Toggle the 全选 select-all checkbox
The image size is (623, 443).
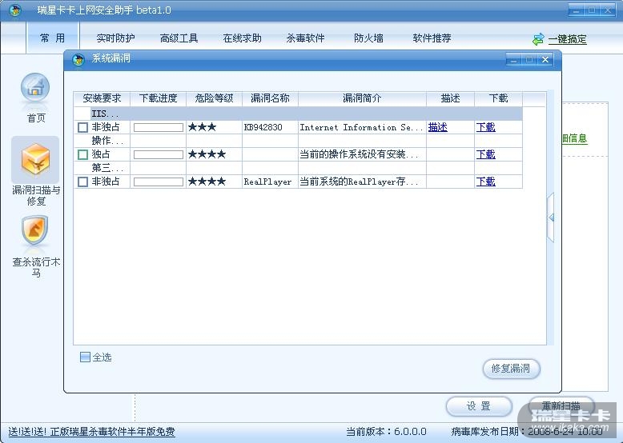[x=85, y=357]
